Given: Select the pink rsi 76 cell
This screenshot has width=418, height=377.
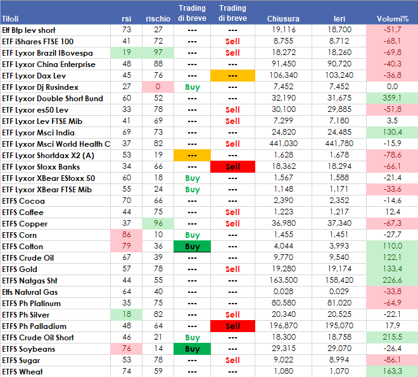Looking at the screenshot, I should coord(127,349).
